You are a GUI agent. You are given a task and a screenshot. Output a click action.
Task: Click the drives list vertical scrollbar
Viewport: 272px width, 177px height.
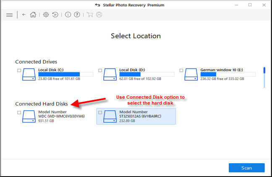point(264,77)
